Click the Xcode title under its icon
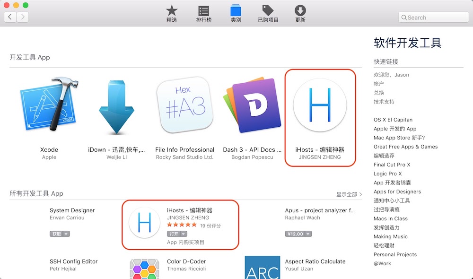 49,149
